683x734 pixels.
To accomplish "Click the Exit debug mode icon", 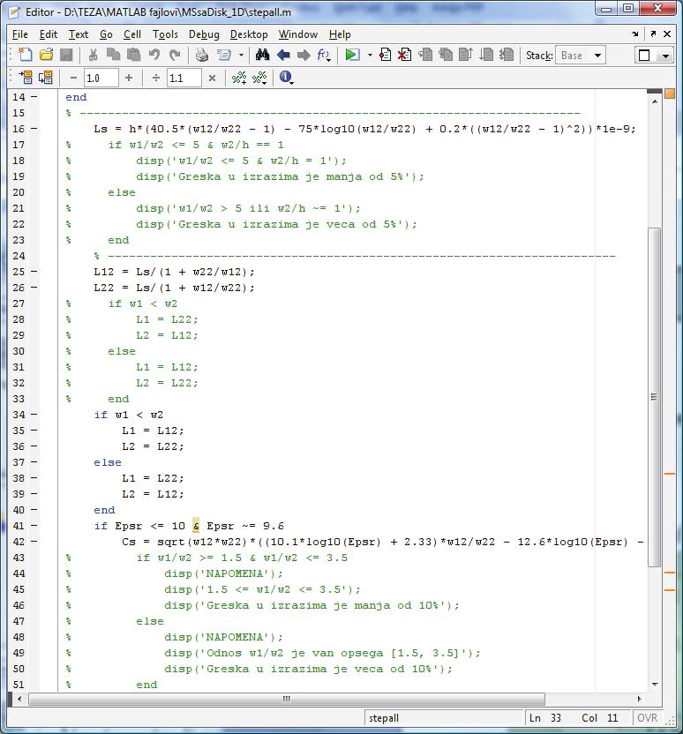I will click(x=506, y=55).
